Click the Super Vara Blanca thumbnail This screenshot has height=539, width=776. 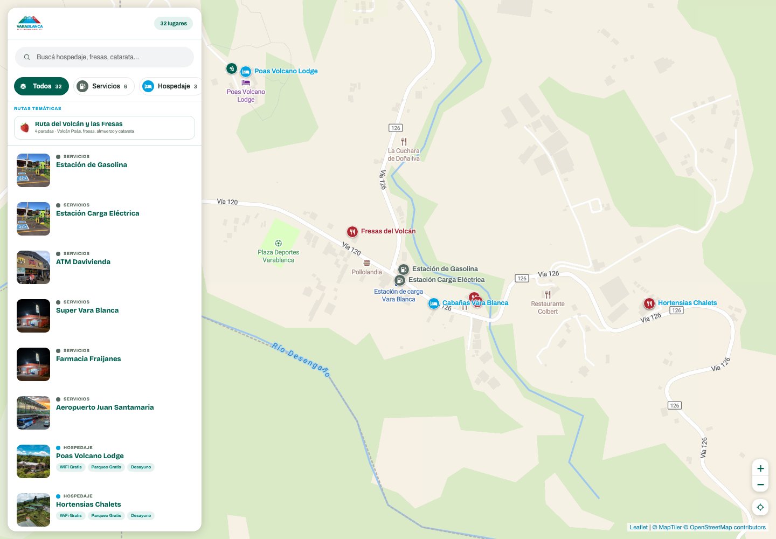33,316
